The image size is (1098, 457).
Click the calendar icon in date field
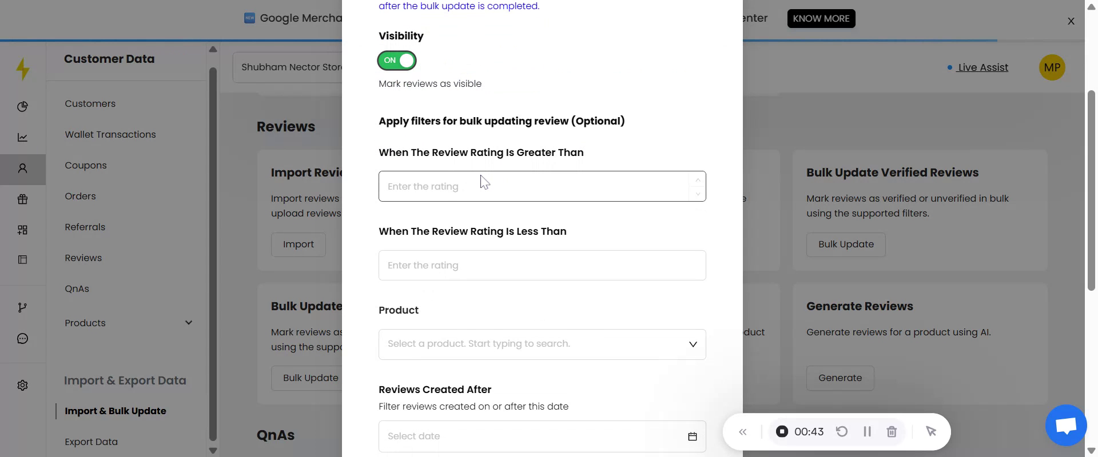click(692, 436)
